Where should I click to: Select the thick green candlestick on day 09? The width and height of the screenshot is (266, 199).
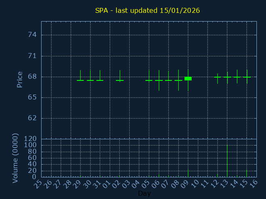tap(188, 78)
